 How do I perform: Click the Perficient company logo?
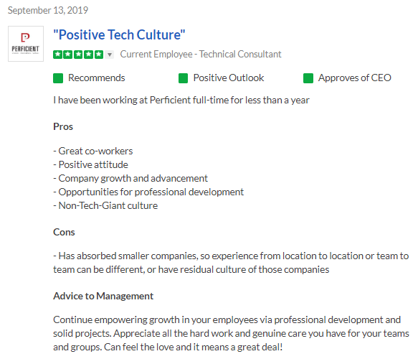26,44
